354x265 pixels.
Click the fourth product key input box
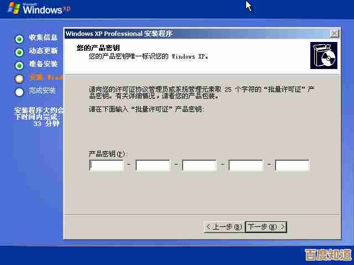tap(246, 166)
